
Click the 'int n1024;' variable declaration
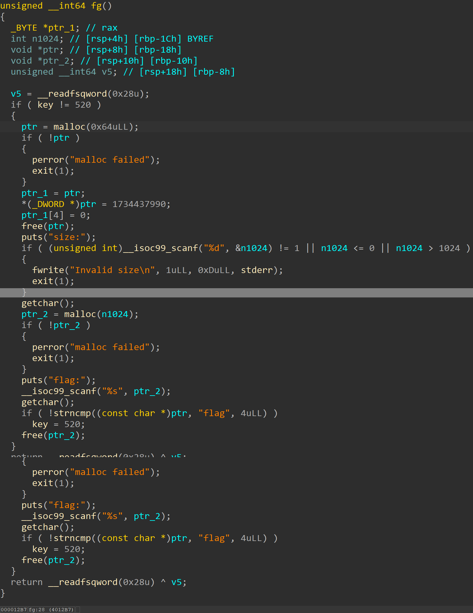coord(37,39)
